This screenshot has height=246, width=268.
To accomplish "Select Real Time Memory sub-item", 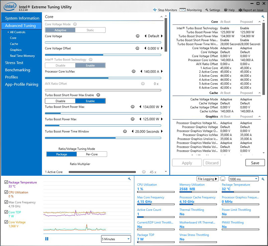I will tap(22, 56).
